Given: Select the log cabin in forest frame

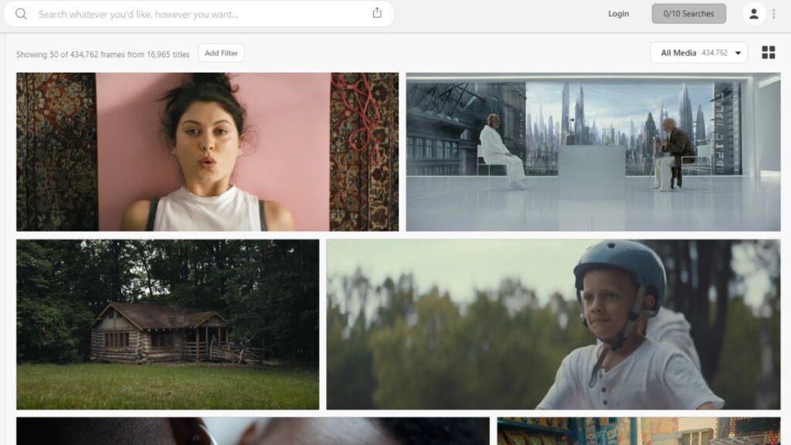Looking at the screenshot, I should (168, 324).
